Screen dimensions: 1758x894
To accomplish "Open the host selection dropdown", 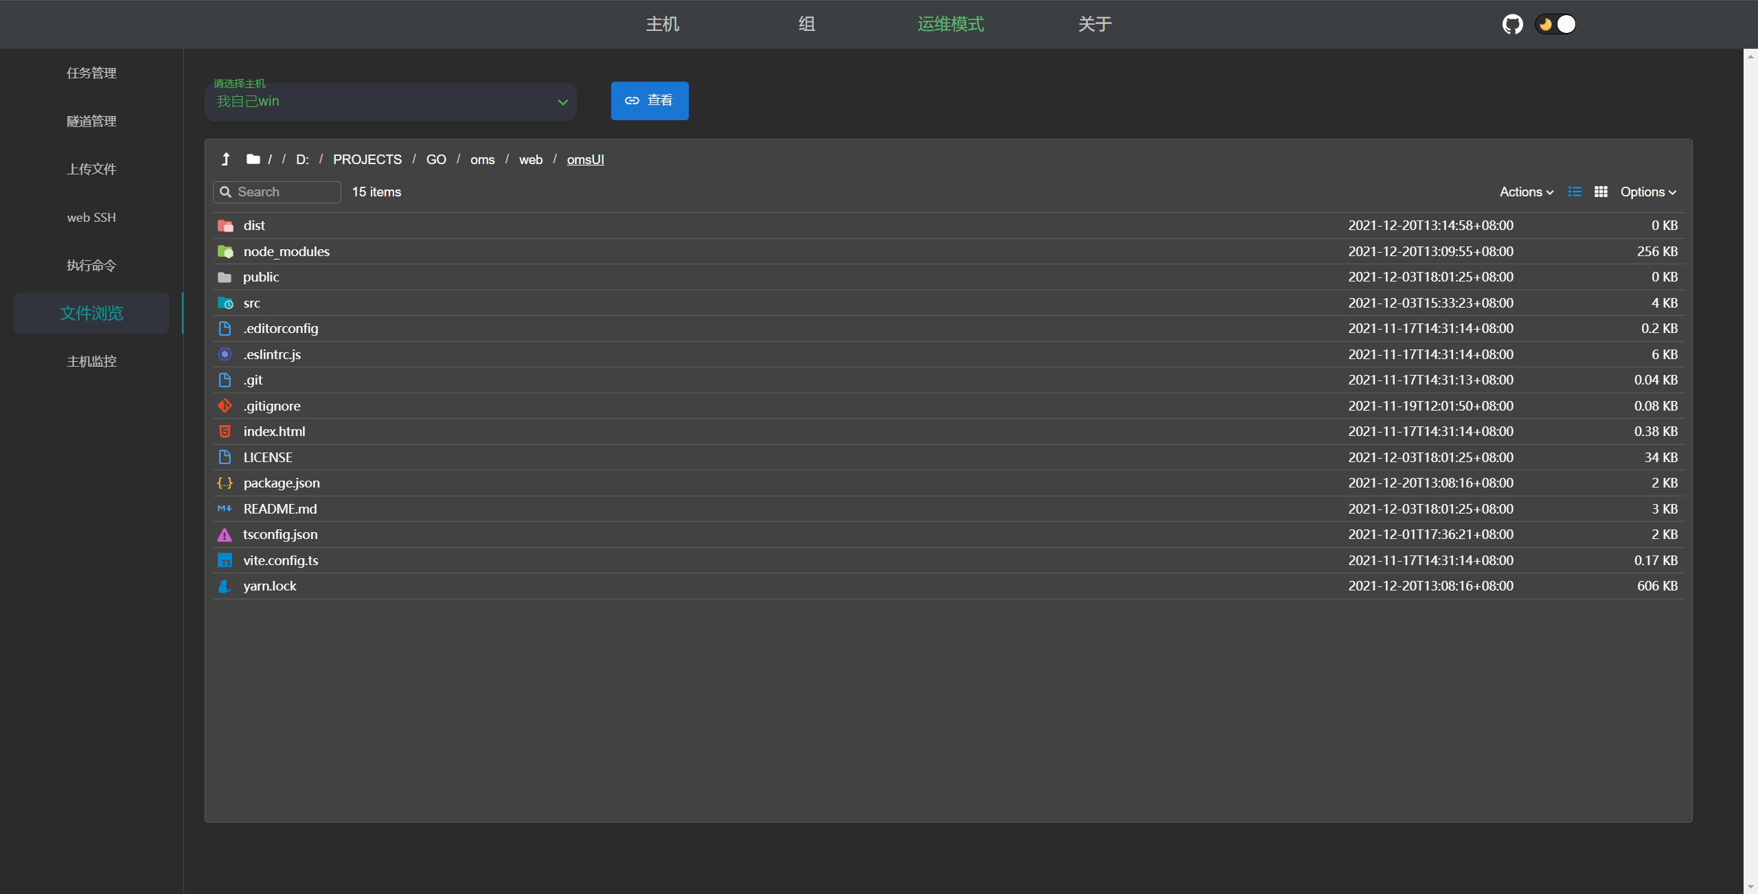I will pos(390,102).
